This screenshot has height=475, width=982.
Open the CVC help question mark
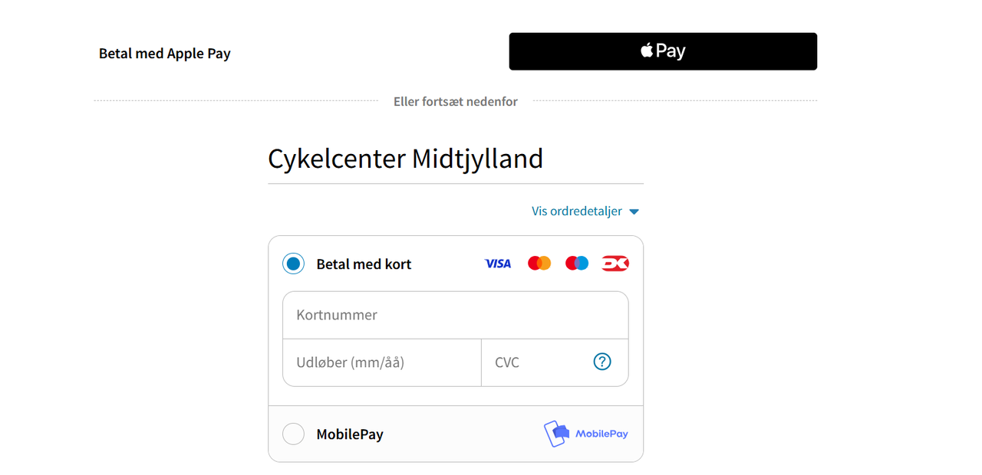(x=602, y=362)
